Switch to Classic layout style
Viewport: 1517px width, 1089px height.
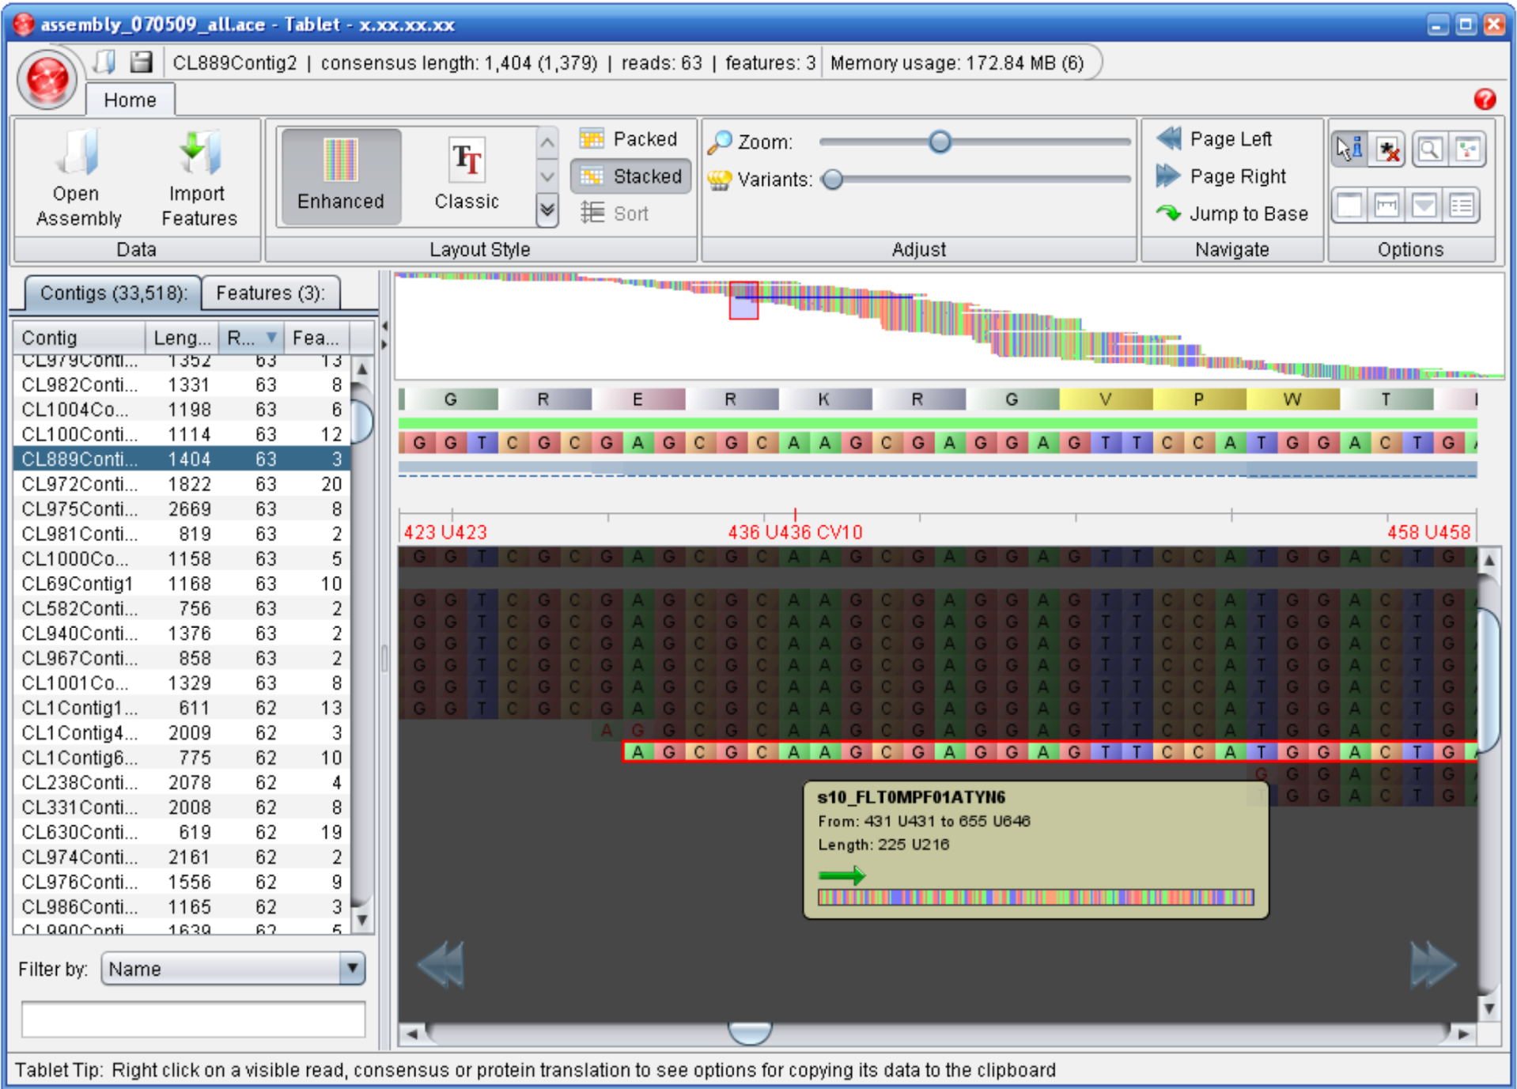[x=466, y=176]
